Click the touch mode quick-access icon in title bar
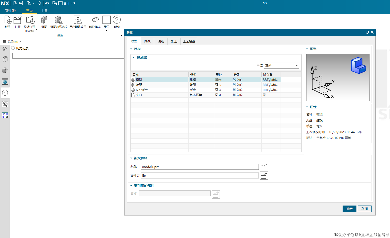 pyautogui.click(x=47, y=3)
